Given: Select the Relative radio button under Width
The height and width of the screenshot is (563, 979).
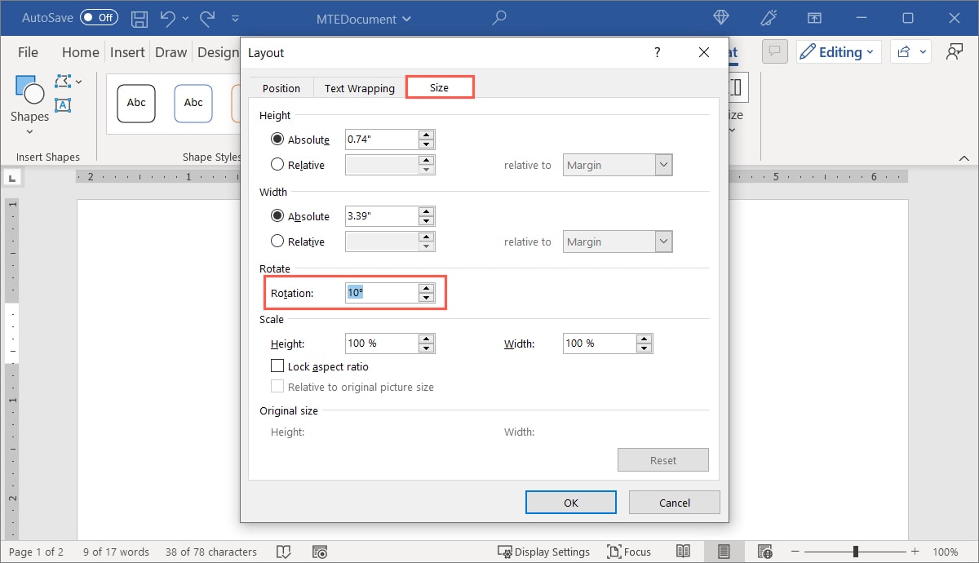Looking at the screenshot, I should 277,241.
